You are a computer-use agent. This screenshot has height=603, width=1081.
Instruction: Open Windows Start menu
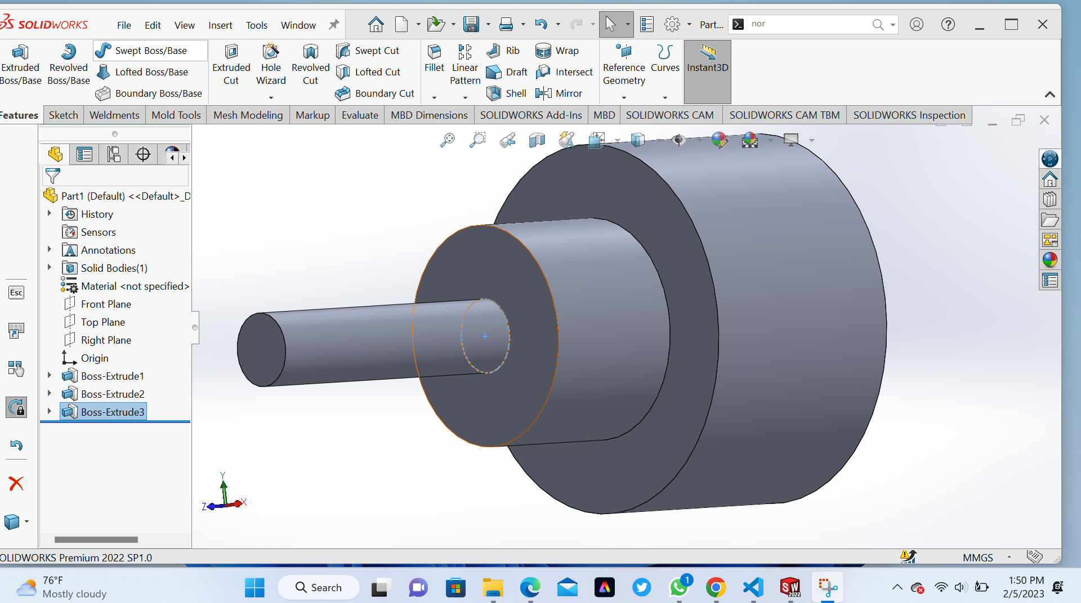click(x=254, y=588)
